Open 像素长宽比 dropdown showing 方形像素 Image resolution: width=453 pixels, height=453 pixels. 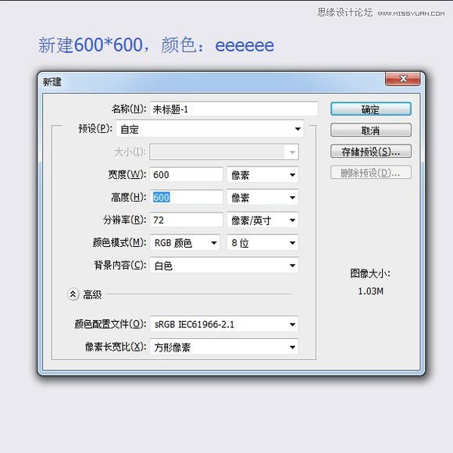[224, 347]
